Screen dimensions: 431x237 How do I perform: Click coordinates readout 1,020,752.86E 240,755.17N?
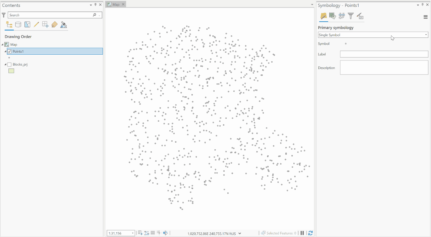coord(212,234)
